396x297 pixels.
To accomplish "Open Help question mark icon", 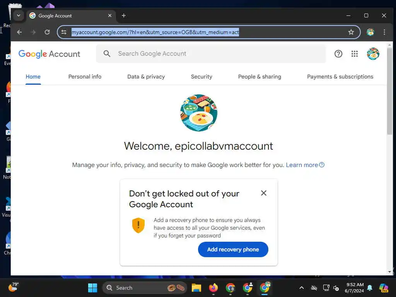I will point(338,54).
